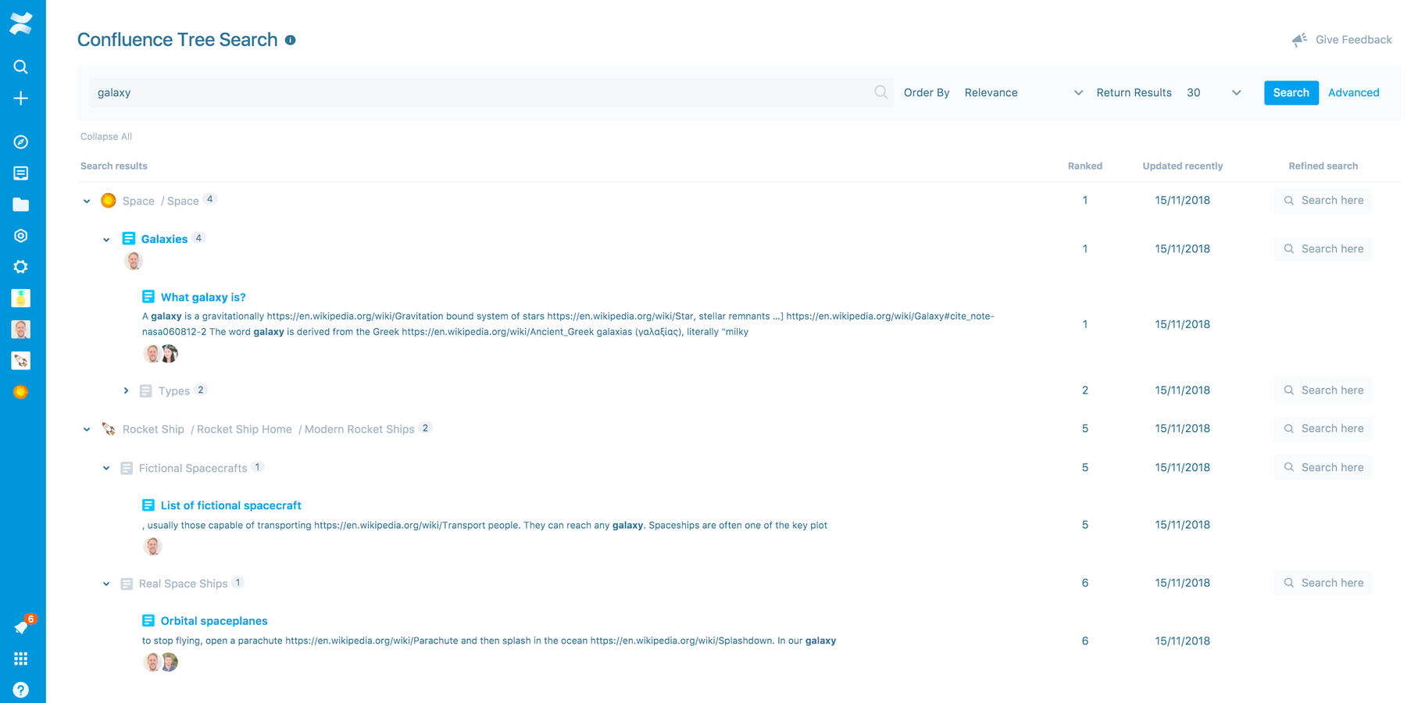Open the Return Results 30 dropdown
This screenshot has height=703, width=1418.
pos(1213,93)
